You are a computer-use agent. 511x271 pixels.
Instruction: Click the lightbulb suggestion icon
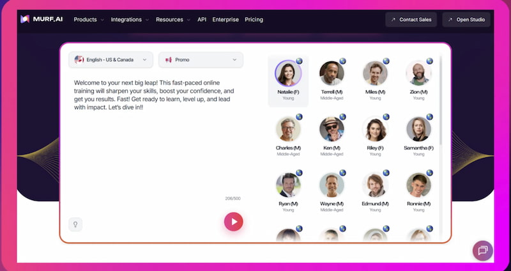pyautogui.click(x=75, y=224)
